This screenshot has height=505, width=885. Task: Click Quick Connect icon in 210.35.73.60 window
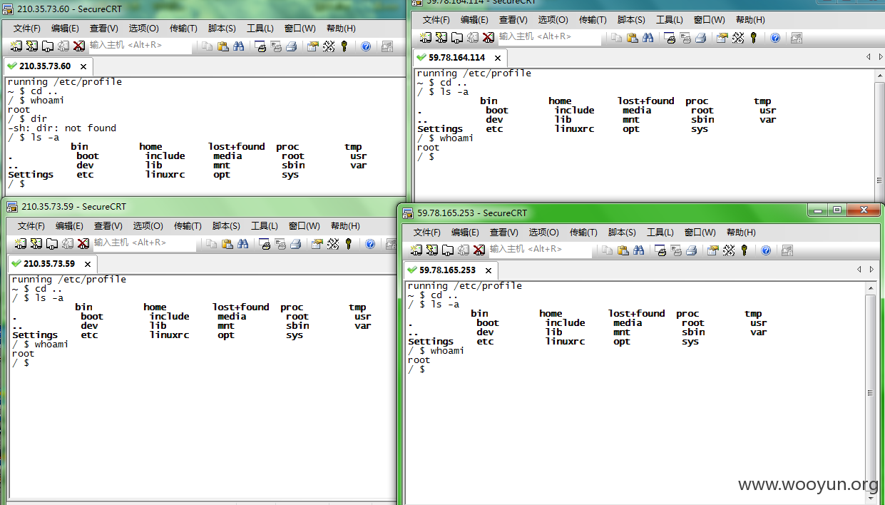tap(31, 46)
